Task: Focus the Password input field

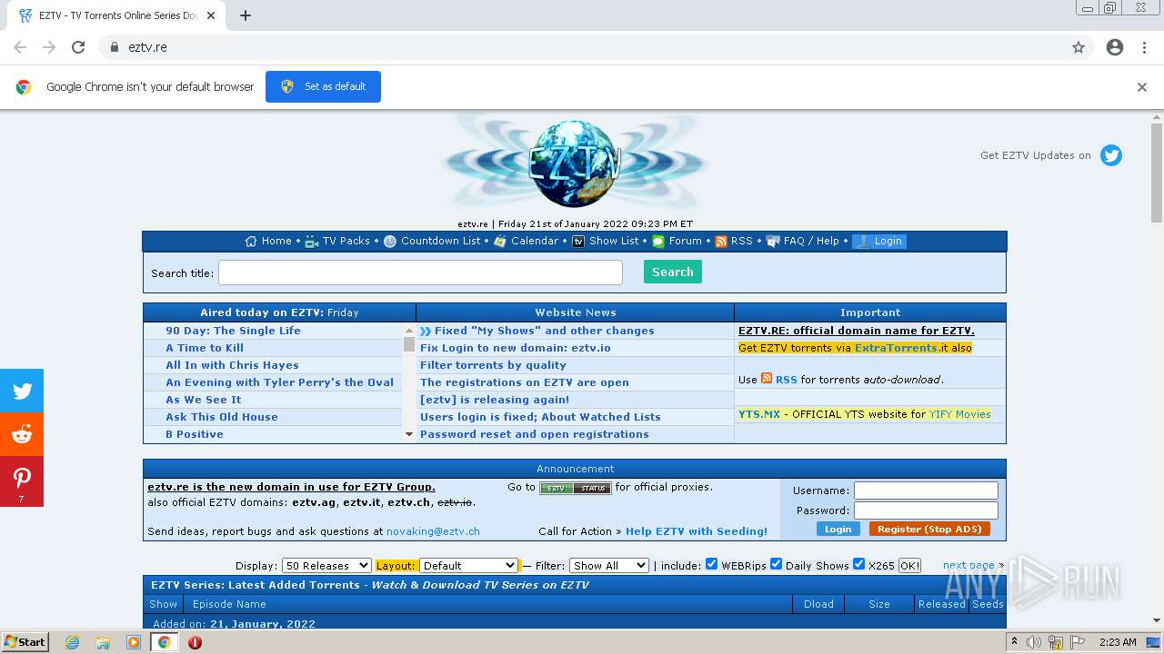Action: pos(926,510)
